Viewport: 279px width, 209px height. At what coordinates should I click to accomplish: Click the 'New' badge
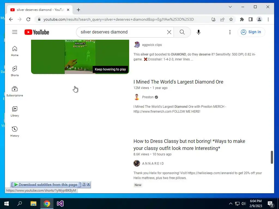138,185
